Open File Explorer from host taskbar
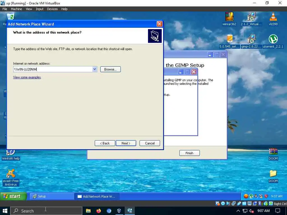Screen dimensions: 287x215 pos(88,211)
